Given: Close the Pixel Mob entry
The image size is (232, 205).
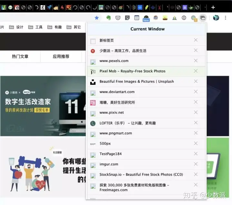Looking at the screenshot, I should coord(196,71).
